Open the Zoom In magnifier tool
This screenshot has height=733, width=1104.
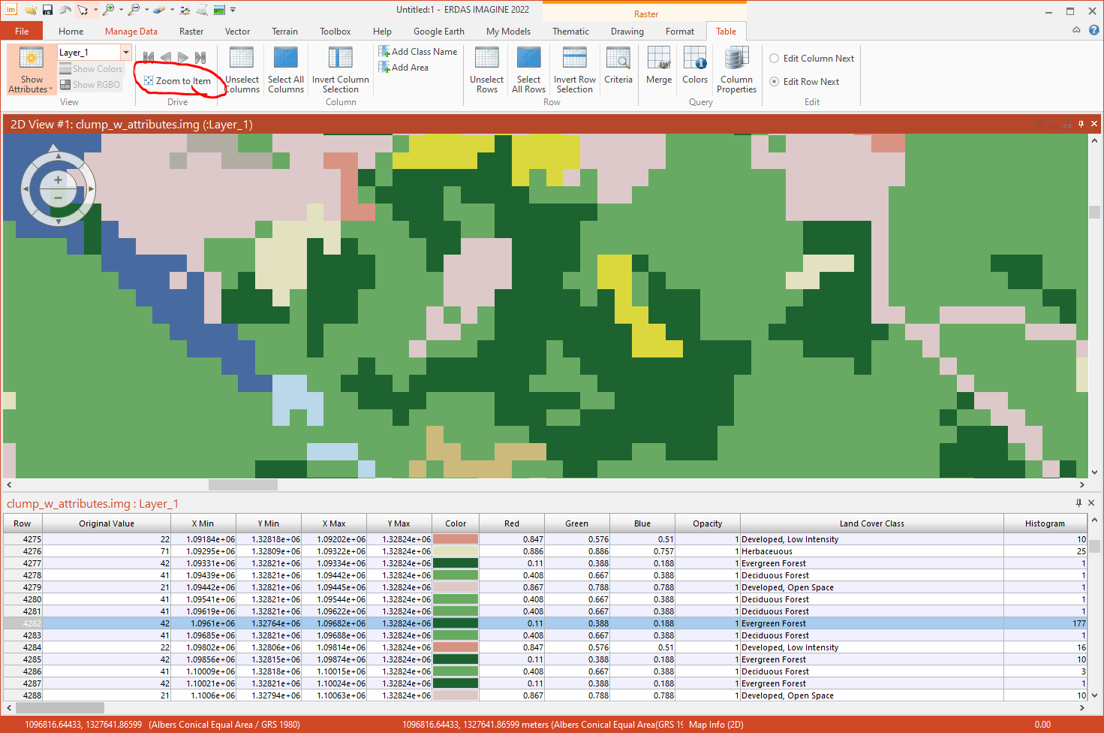click(107, 10)
